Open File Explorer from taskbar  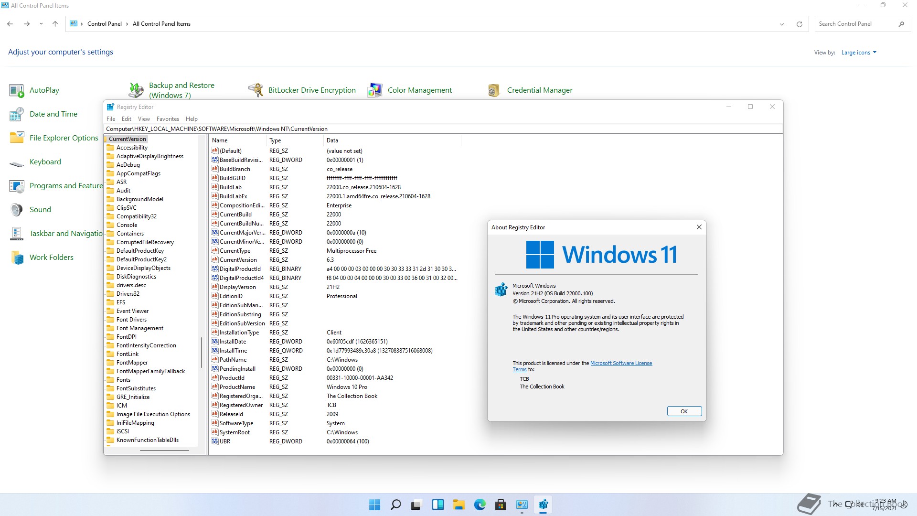click(459, 505)
